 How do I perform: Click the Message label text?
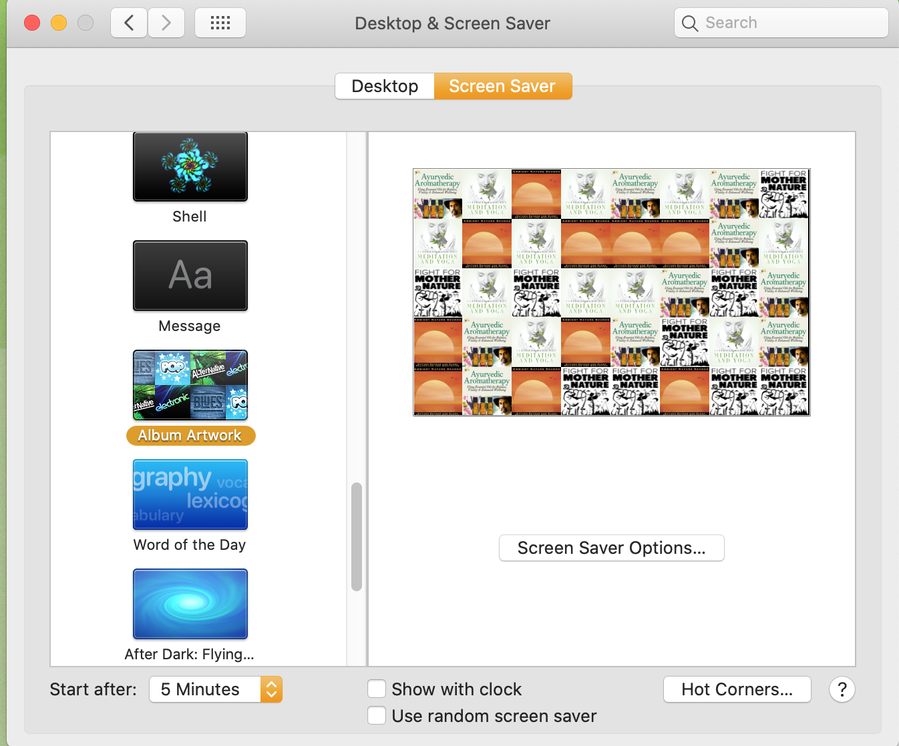pyautogui.click(x=190, y=326)
